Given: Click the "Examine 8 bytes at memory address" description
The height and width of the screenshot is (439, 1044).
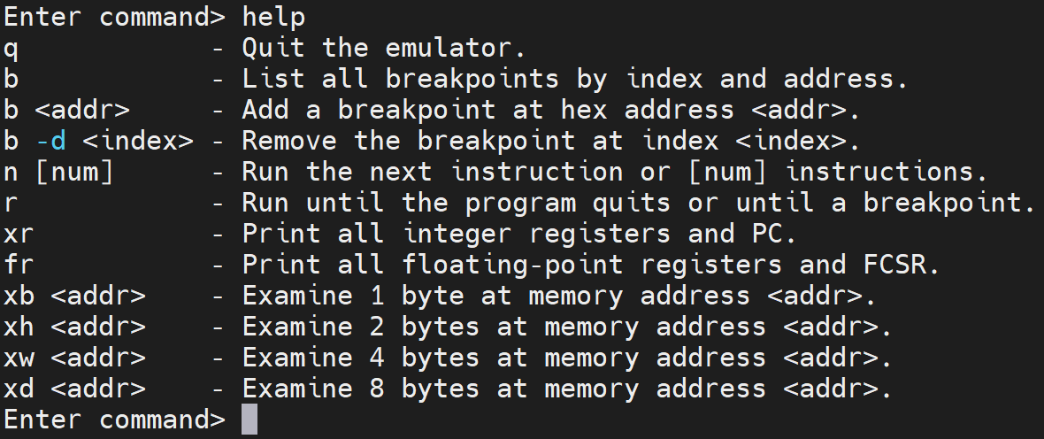Looking at the screenshot, I should point(504,389).
